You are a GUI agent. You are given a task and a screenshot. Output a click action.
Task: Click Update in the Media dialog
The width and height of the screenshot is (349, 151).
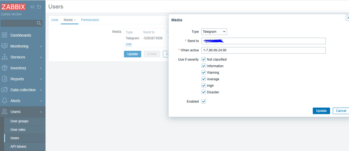tap(321, 111)
